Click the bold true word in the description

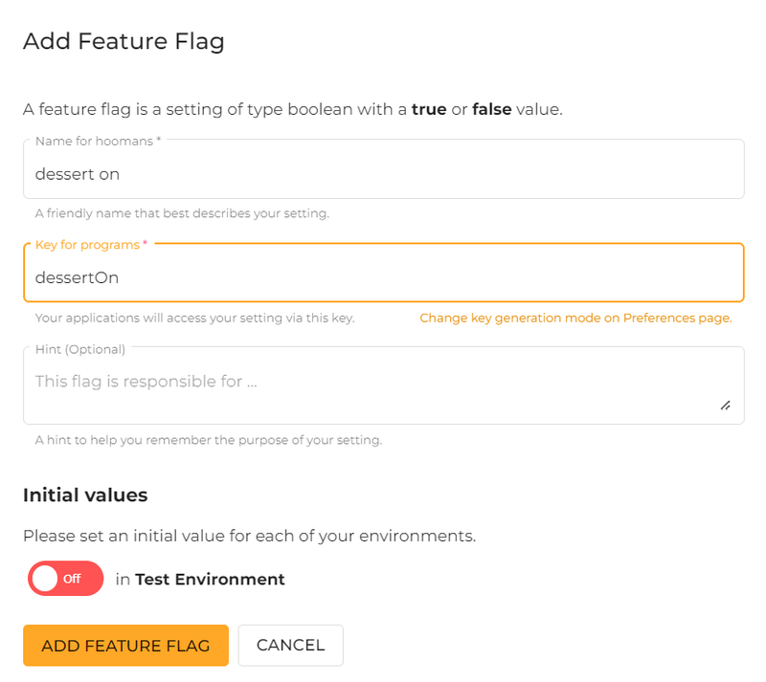[426, 109]
